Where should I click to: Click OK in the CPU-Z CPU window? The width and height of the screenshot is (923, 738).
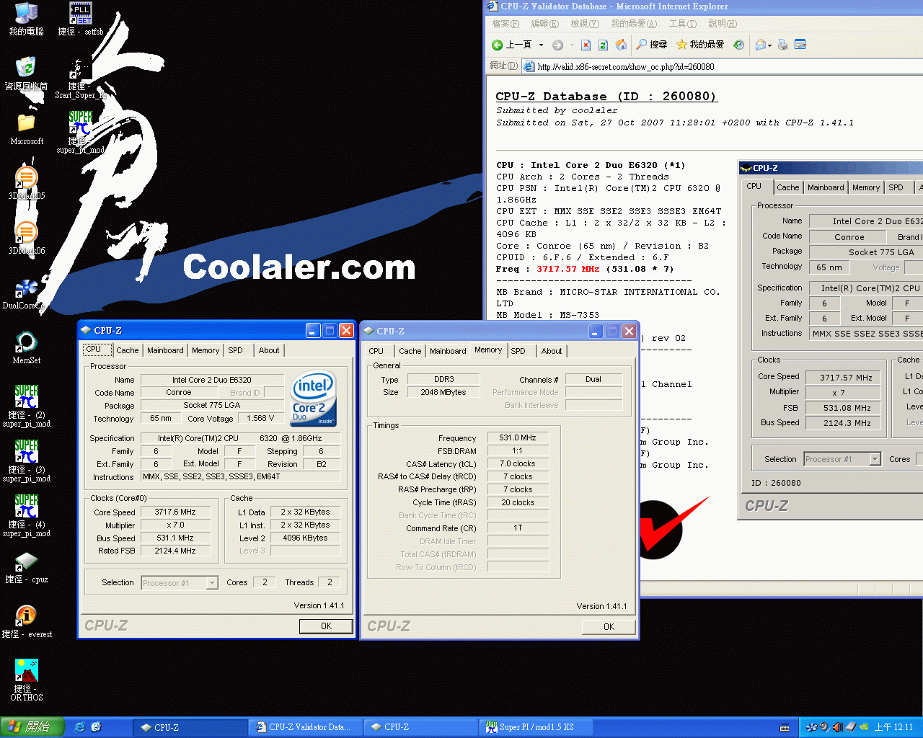pos(326,626)
